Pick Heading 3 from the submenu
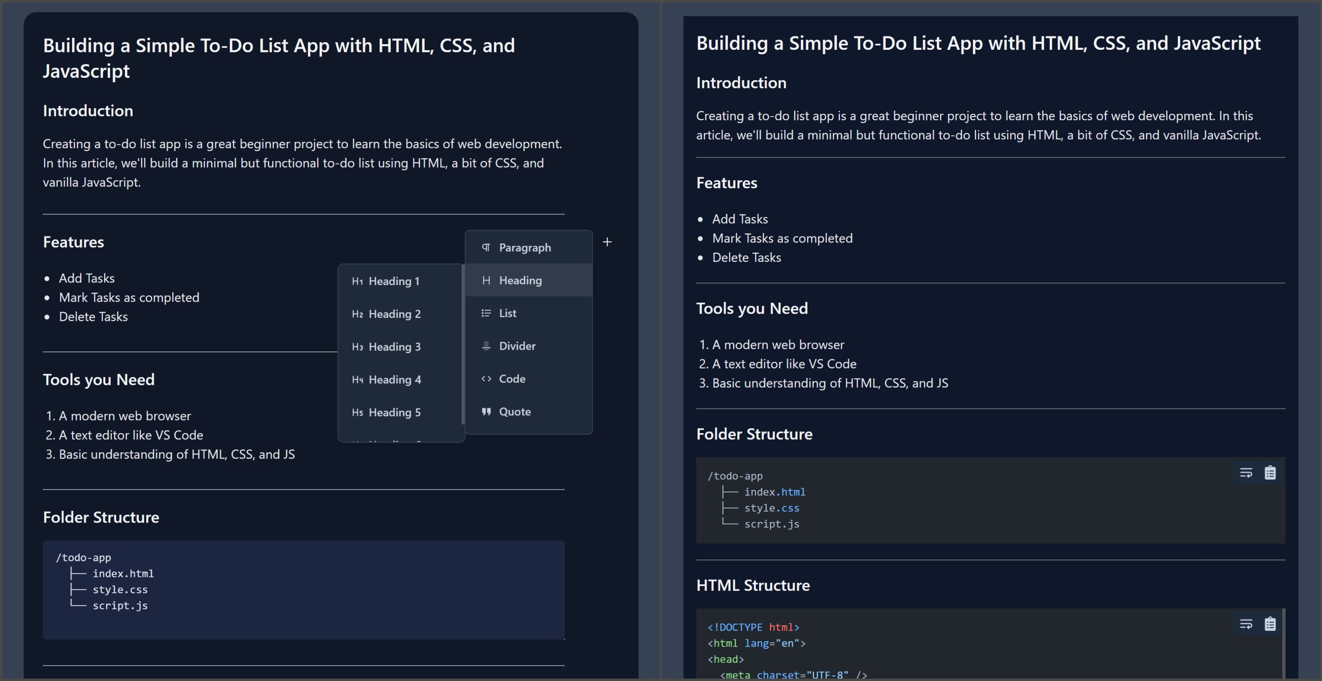 point(400,347)
